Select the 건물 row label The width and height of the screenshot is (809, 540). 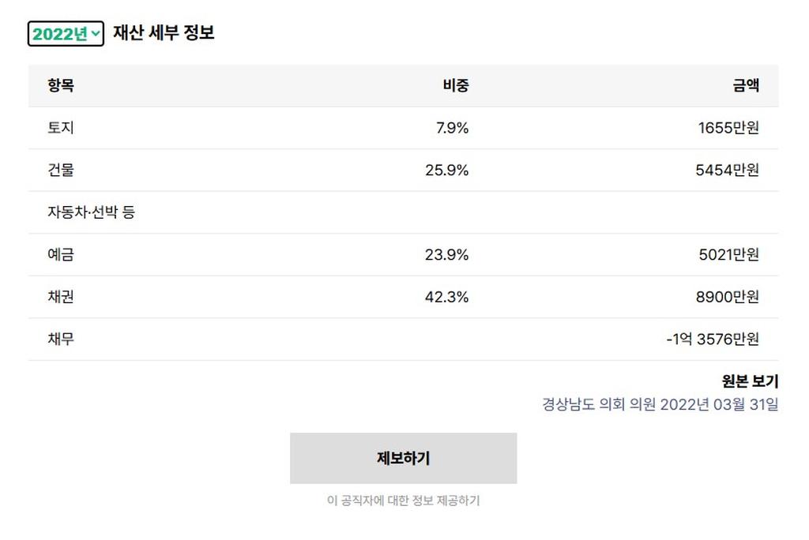61,170
